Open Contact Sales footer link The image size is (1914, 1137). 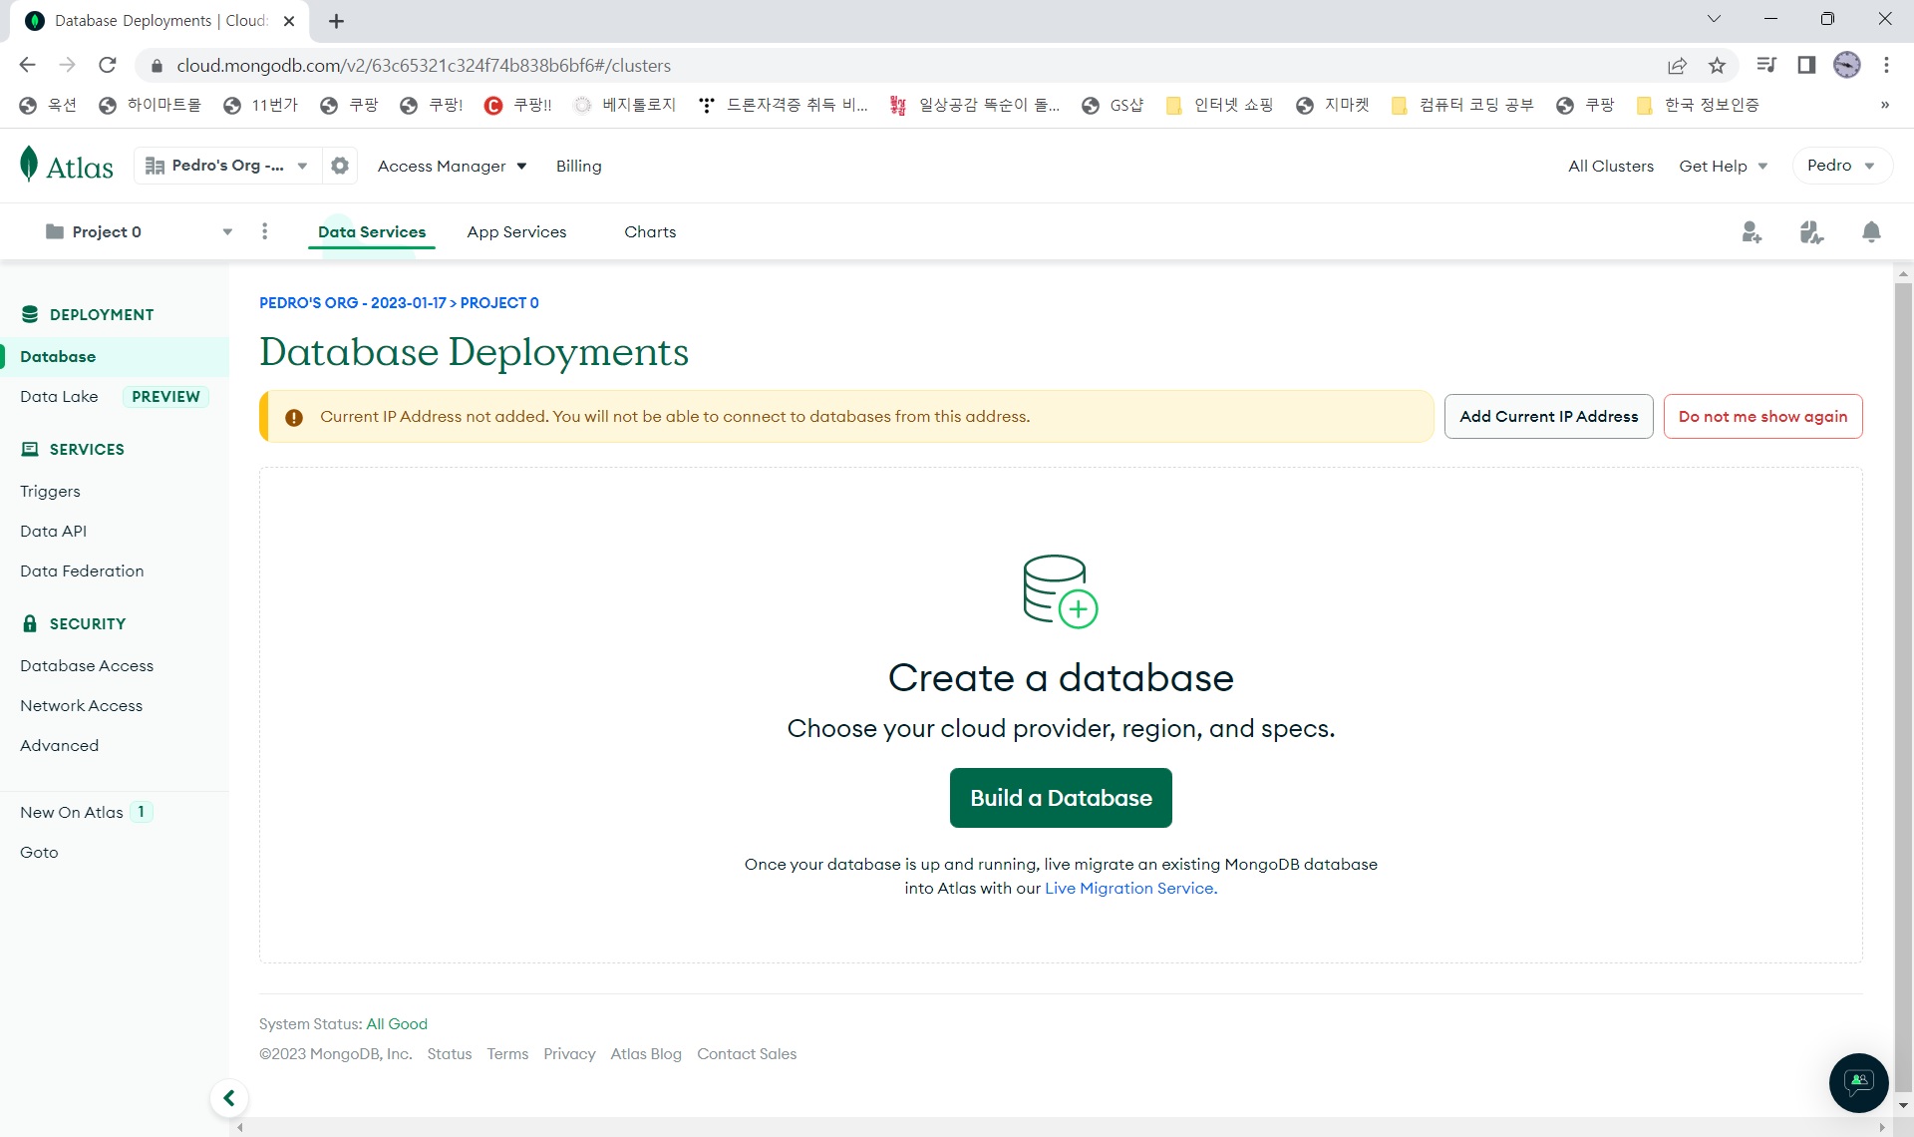pos(747,1053)
